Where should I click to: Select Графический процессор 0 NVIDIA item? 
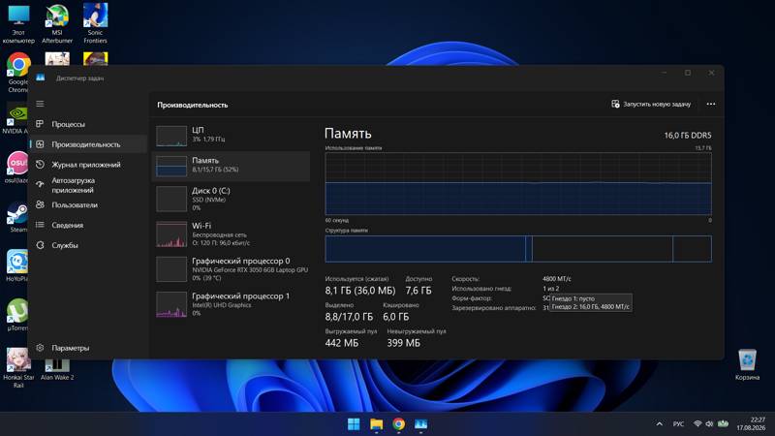point(232,269)
